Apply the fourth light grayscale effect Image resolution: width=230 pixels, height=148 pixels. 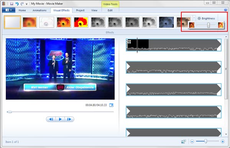(x=149, y=22)
